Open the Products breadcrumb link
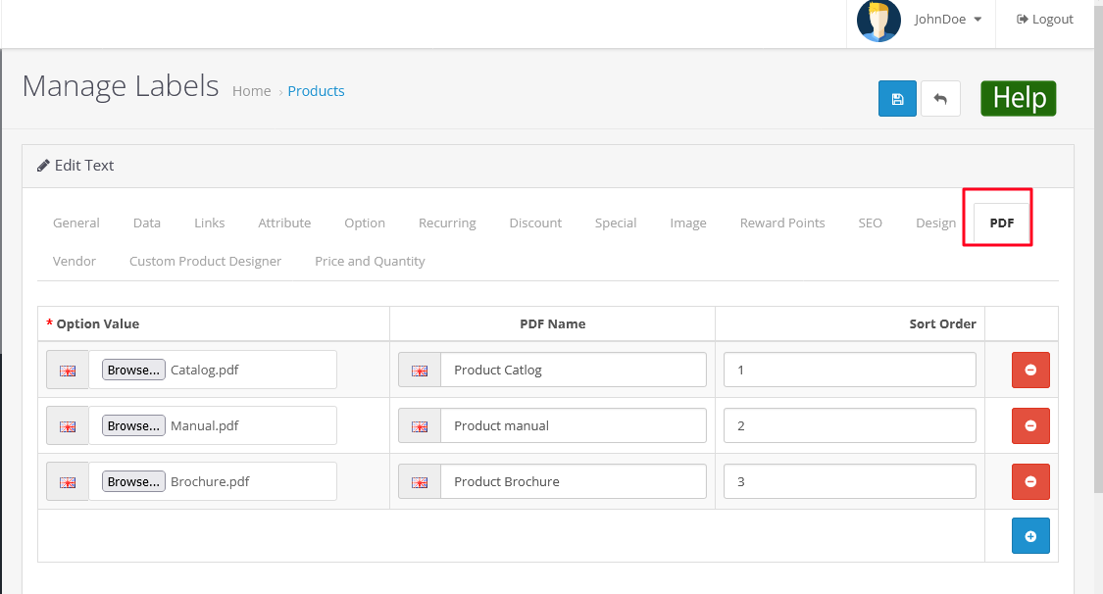Viewport: 1103px width, 594px height. (x=316, y=91)
